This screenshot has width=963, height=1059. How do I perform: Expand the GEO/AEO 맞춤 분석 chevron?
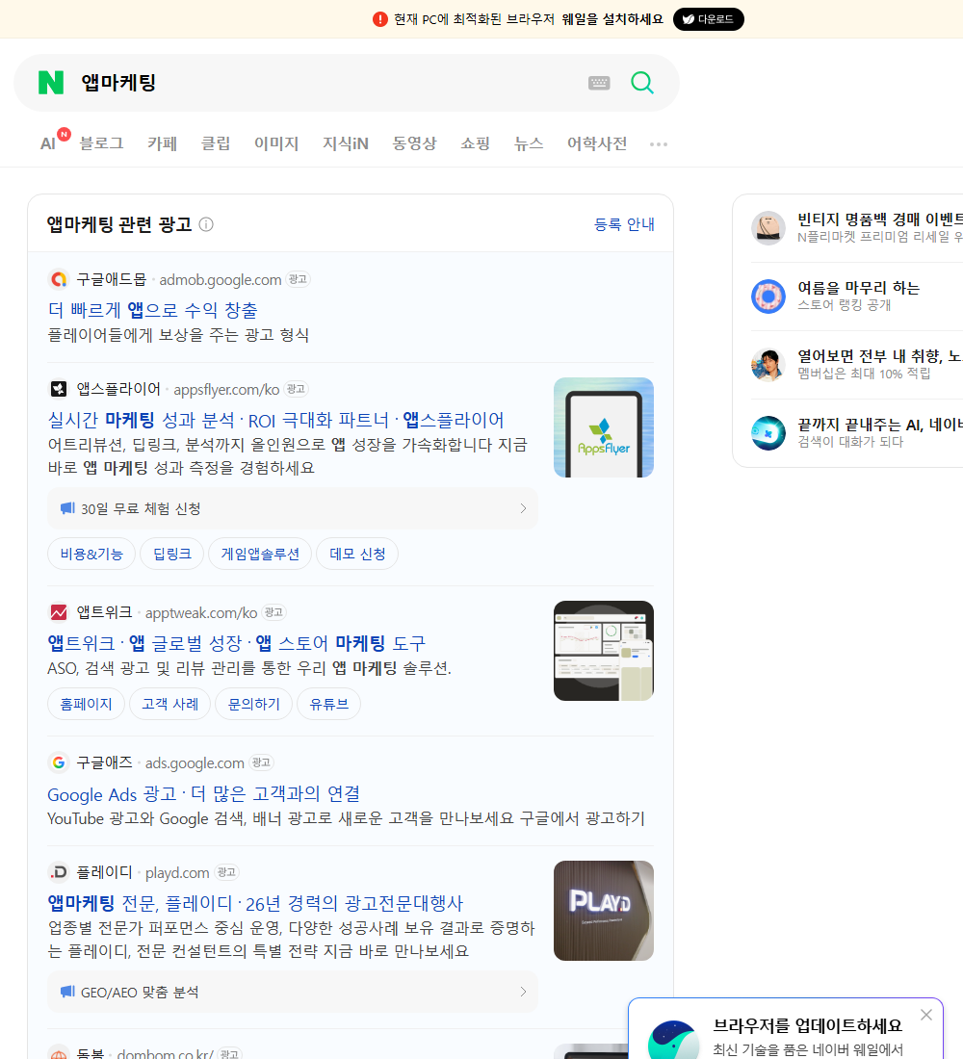(x=522, y=992)
